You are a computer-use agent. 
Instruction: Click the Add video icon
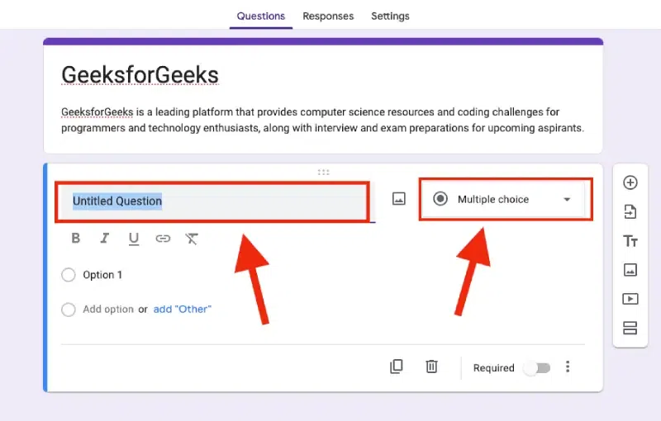(630, 299)
